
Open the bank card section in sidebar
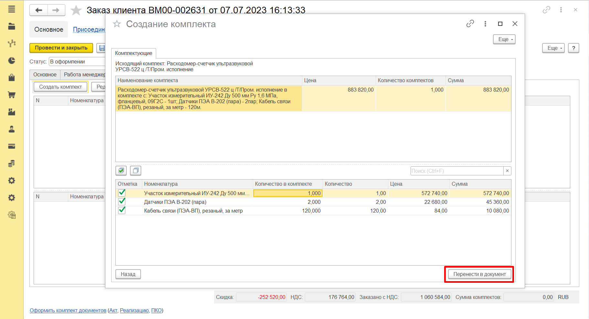point(12,146)
